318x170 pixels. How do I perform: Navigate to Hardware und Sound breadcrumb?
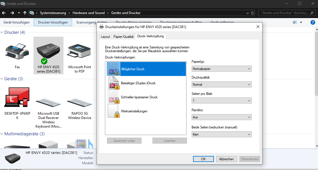(89, 13)
